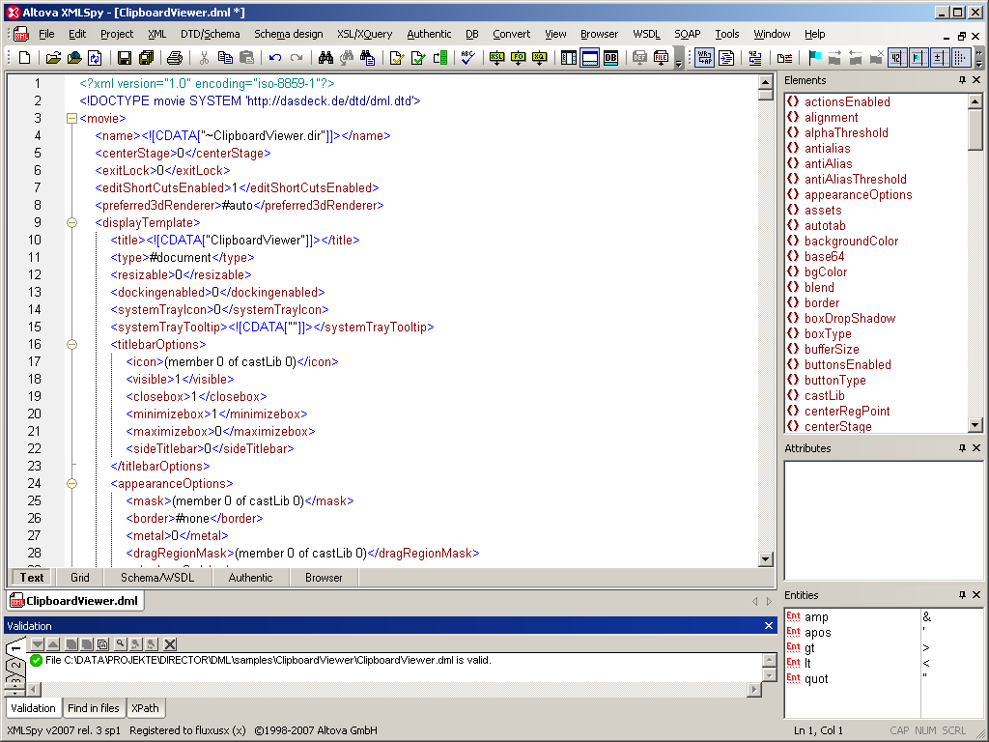
Task: Open the Find in files tab
Action: pos(94,708)
